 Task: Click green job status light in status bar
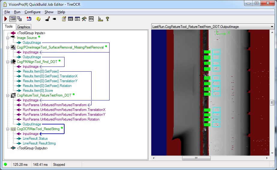pyautogui.click(x=5, y=164)
